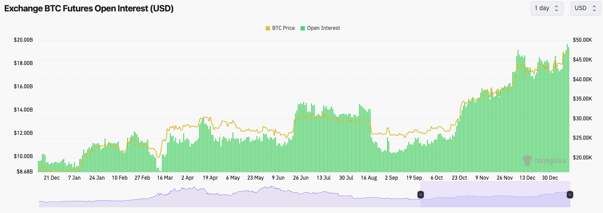Click the $50.00K right axis label

pyautogui.click(x=582, y=40)
